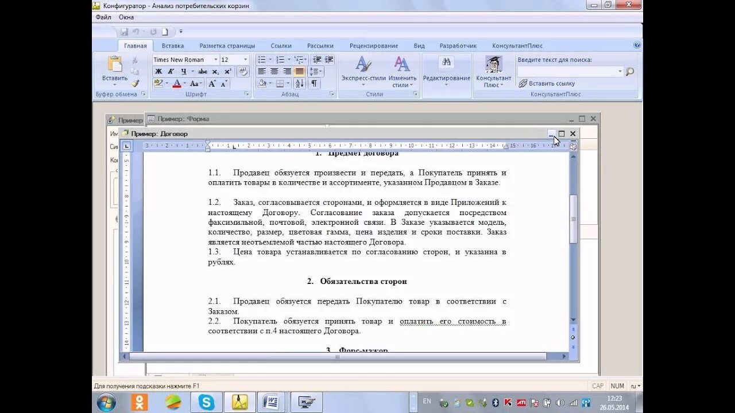Increase font size with the grow font icon

pos(212,84)
